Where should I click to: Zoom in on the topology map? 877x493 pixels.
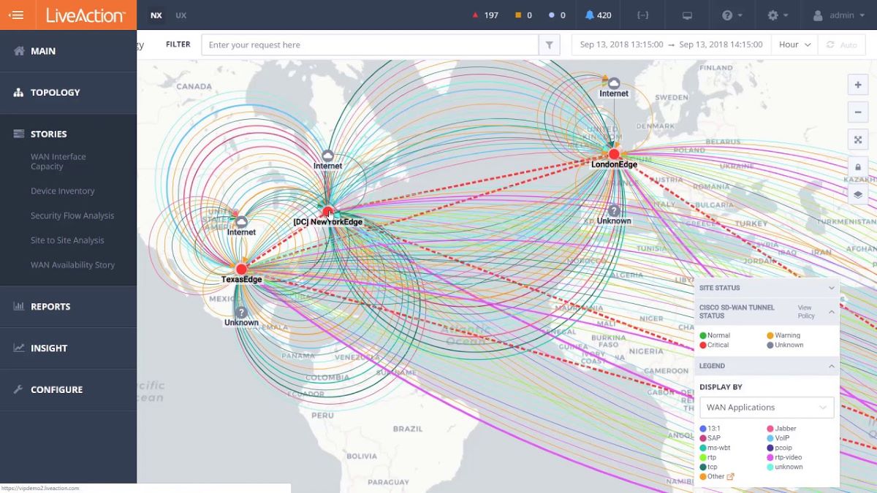(x=857, y=85)
